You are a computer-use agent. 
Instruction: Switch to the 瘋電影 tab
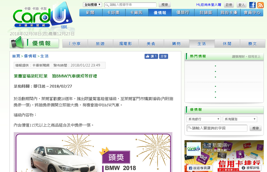coord(126,44)
